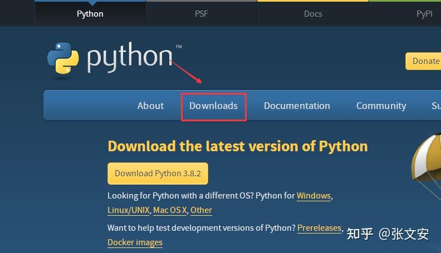
Task: Open the Linux/UNIX link
Action: click(128, 210)
